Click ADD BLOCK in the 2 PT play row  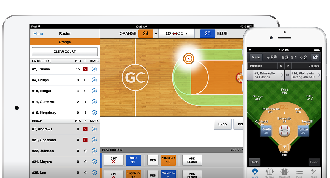[x=192, y=160]
